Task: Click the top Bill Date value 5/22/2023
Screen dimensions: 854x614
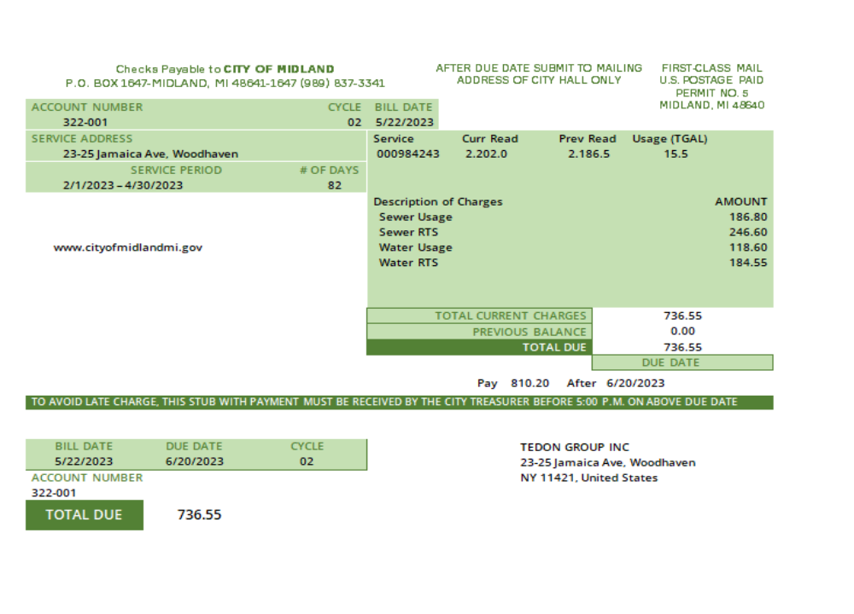Action: pos(405,122)
